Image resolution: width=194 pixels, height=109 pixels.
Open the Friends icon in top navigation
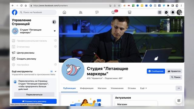point(81,12)
